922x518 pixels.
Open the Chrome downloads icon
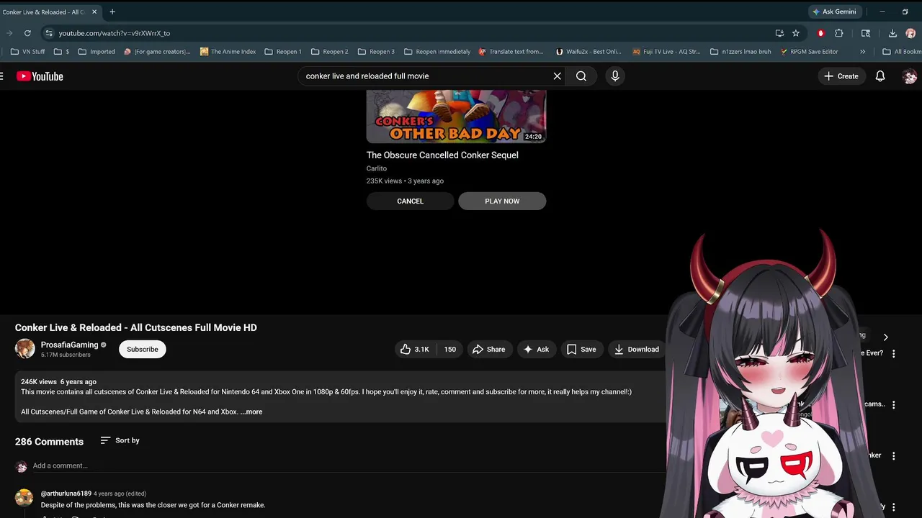click(x=892, y=33)
